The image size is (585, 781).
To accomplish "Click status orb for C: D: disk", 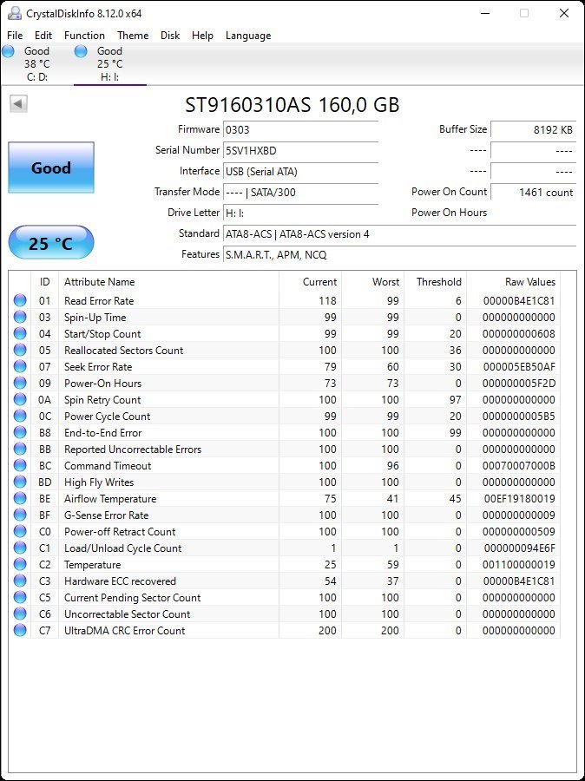I will click(x=8, y=51).
